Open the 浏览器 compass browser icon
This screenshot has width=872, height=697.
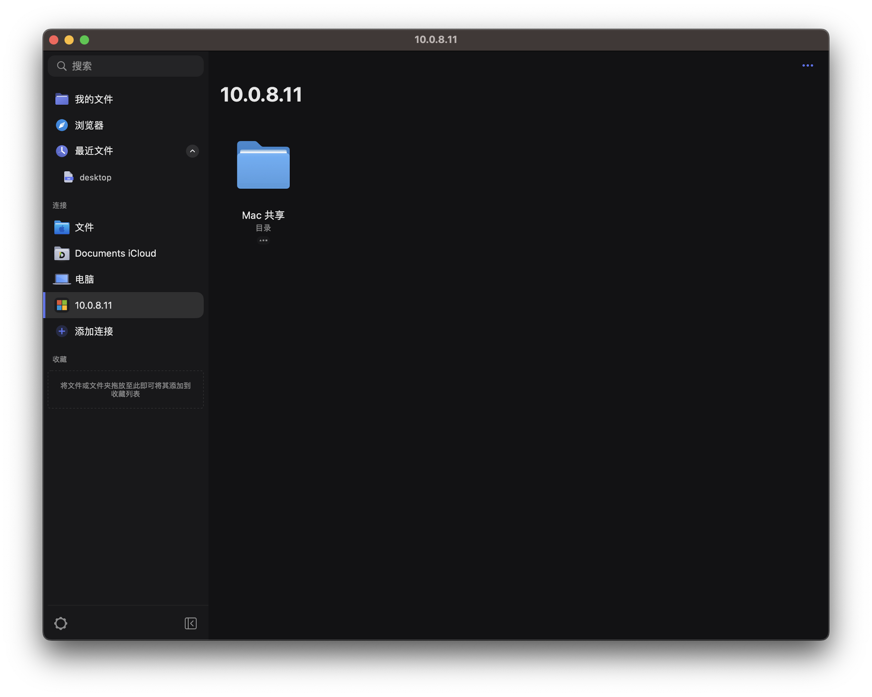[x=62, y=125]
